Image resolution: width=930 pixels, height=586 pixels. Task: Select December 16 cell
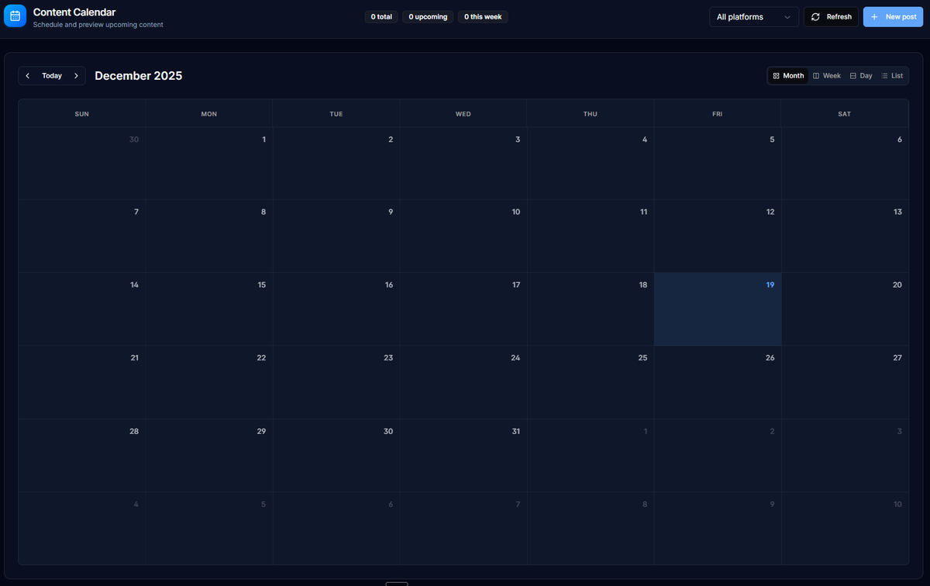coord(336,309)
